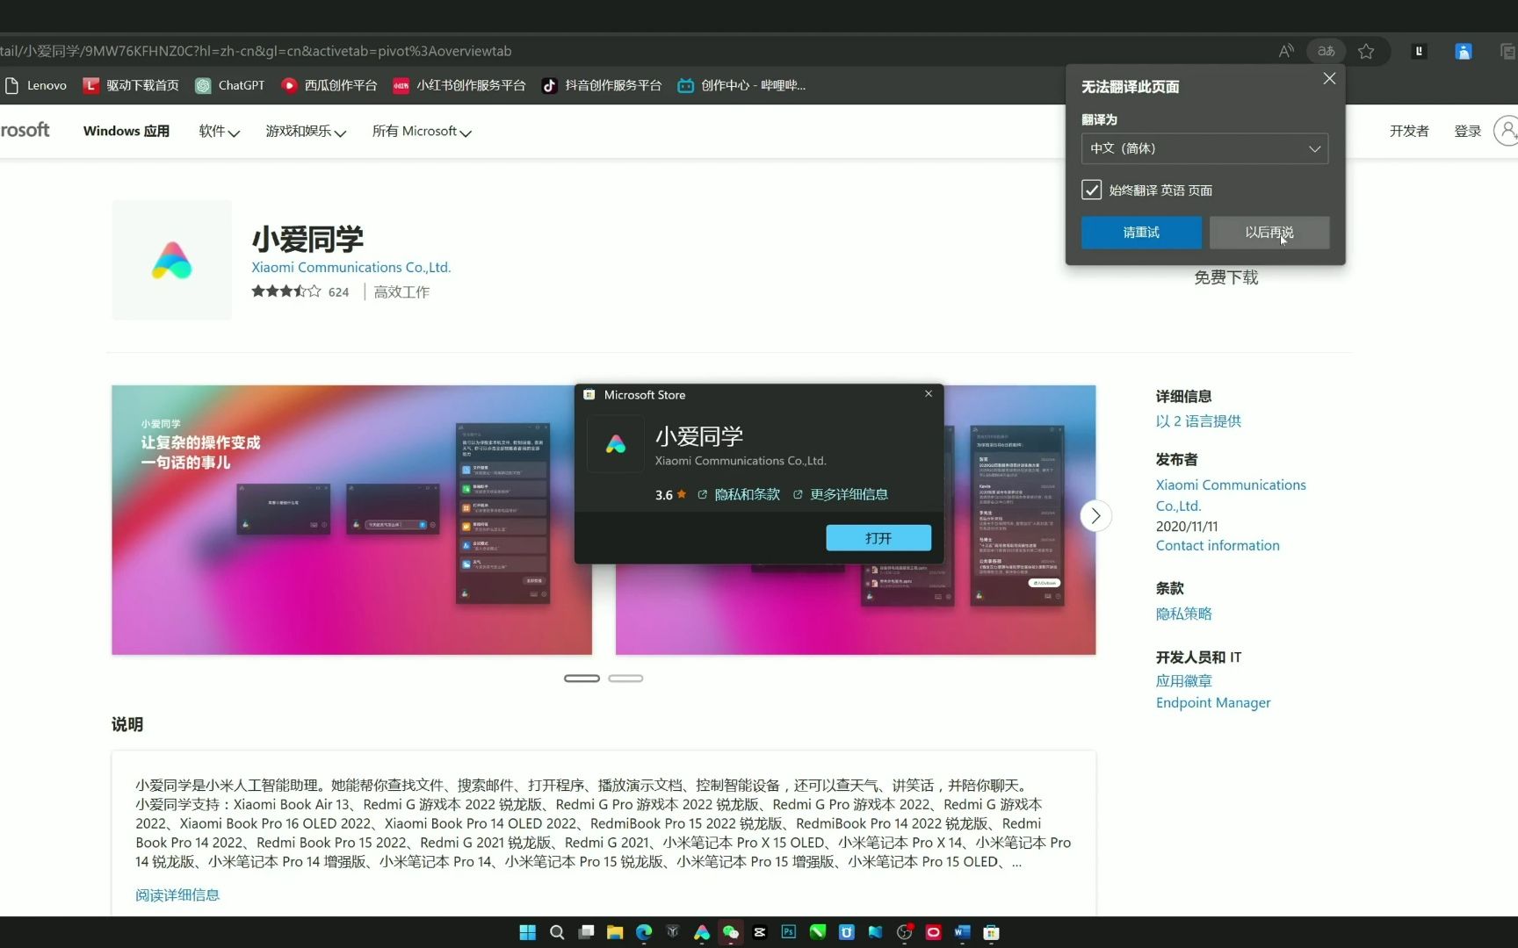Toggle 始终翻译 英语 页面 checkbox

coord(1091,190)
